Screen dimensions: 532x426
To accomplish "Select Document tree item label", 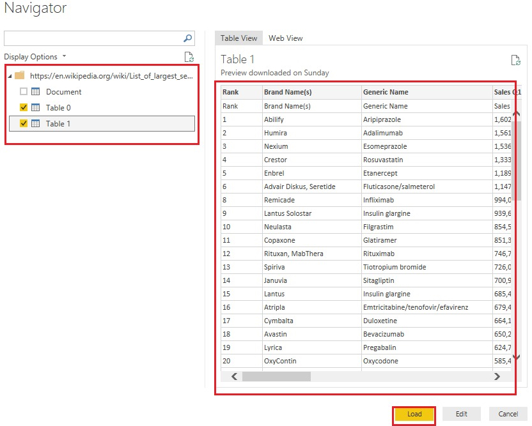I will tap(64, 92).
